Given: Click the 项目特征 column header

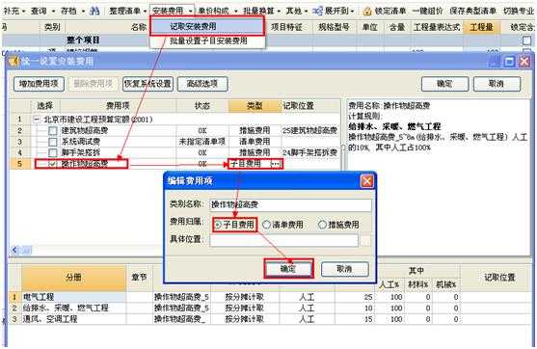Looking at the screenshot, I should (286, 27).
